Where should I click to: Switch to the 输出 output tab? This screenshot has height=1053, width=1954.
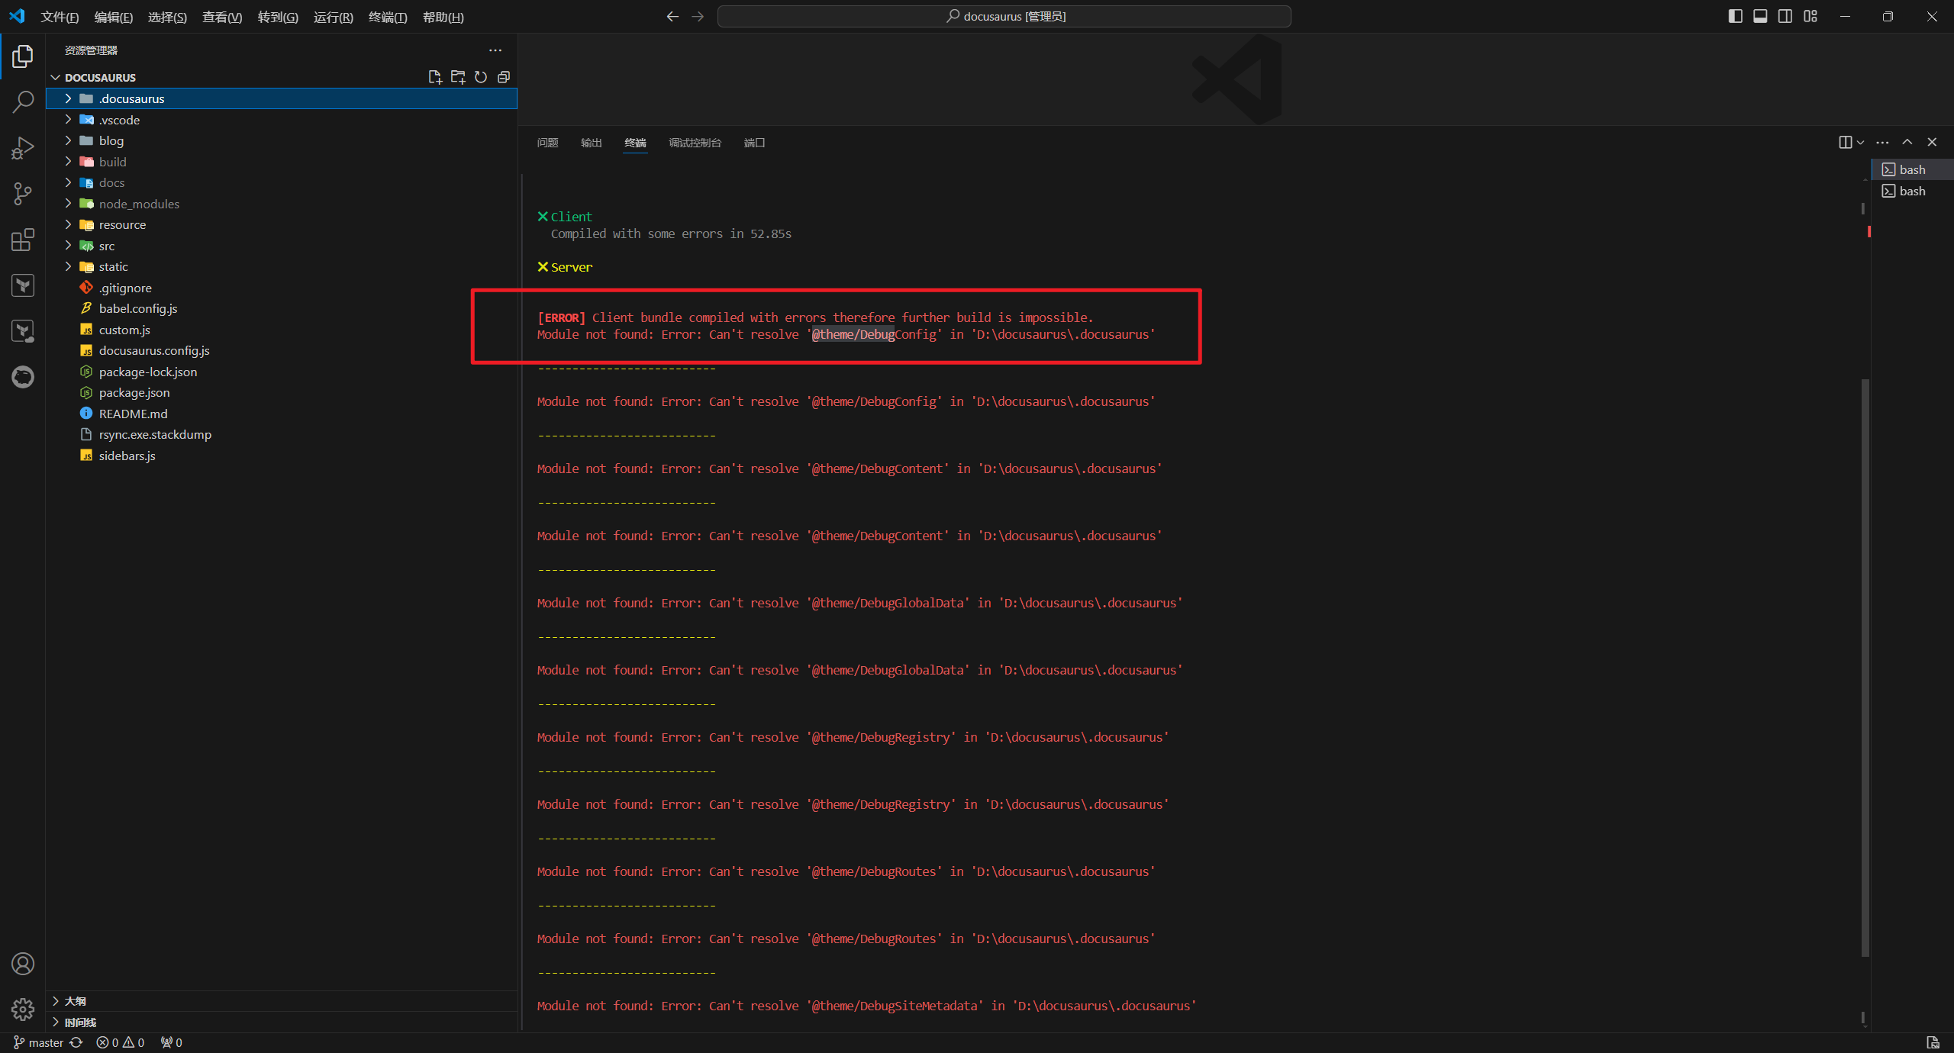[592, 143]
